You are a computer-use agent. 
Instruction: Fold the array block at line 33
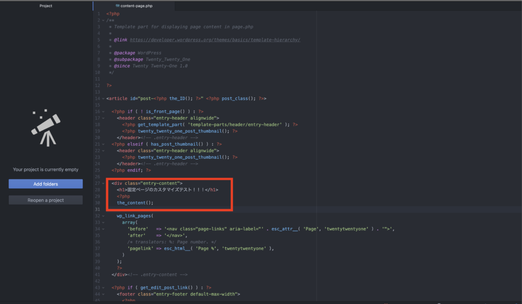tap(103, 222)
